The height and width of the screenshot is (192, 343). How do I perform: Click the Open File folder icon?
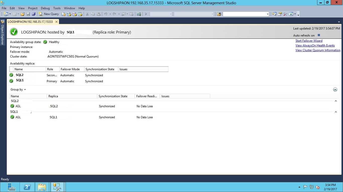[23, 14]
